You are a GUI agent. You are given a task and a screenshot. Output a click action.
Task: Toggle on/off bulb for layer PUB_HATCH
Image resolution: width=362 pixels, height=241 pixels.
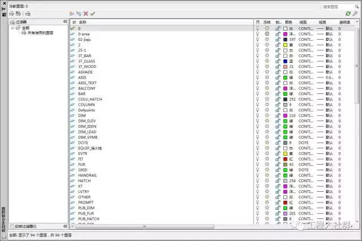pos(258,219)
